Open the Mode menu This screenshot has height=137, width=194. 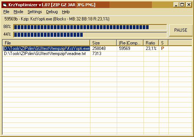pos(18,12)
